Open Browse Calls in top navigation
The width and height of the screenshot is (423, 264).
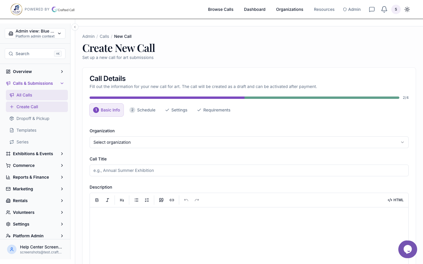tap(221, 9)
